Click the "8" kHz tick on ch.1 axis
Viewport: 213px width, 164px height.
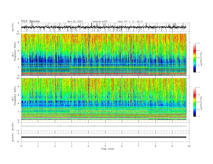pos(19,42)
